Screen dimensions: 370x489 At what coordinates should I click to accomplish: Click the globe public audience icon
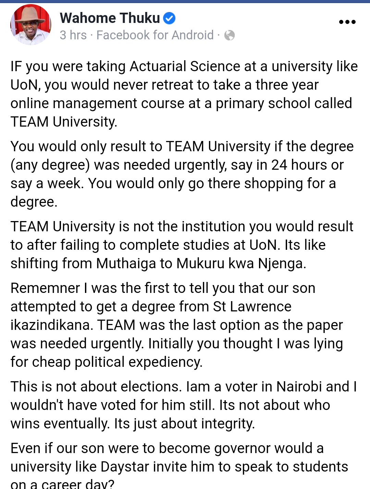pos(230,35)
